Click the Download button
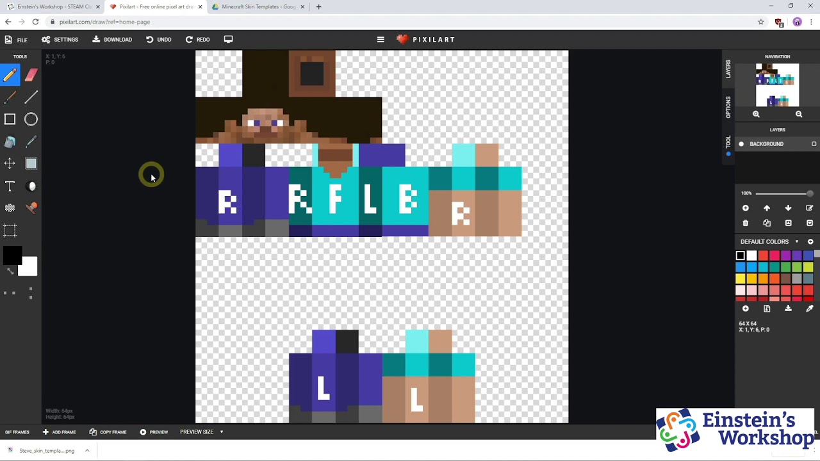This screenshot has width=820, height=461. pyautogui.click(x=112, y=40)
